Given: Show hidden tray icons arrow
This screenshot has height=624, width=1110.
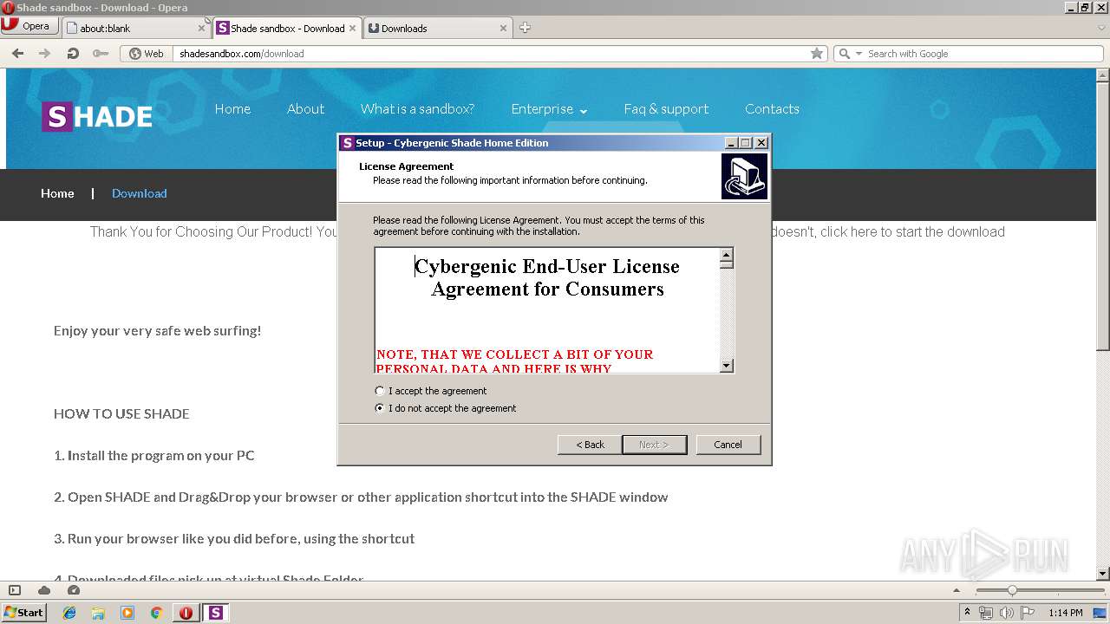Looking at the screenshot, I should (967, 613).
